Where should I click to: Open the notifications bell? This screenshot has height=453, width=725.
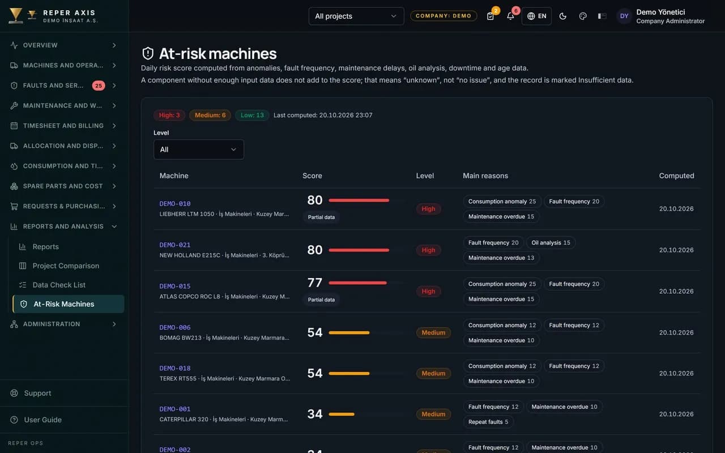click(x=510, y=16)
